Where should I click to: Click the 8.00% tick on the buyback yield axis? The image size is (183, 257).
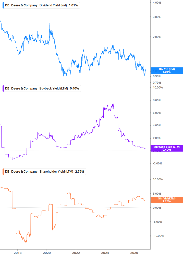coord(157,100)
